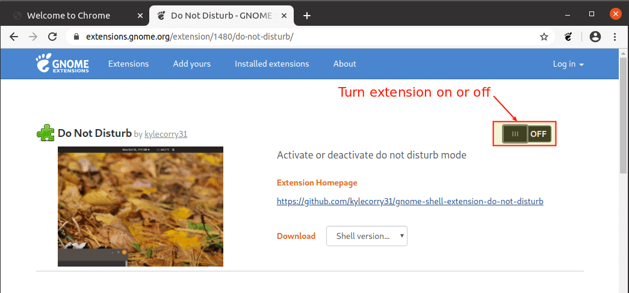Screen dimensions: 629x293
Task: Bookmark this page with the star icon
Action: click(x=544, y=37)
